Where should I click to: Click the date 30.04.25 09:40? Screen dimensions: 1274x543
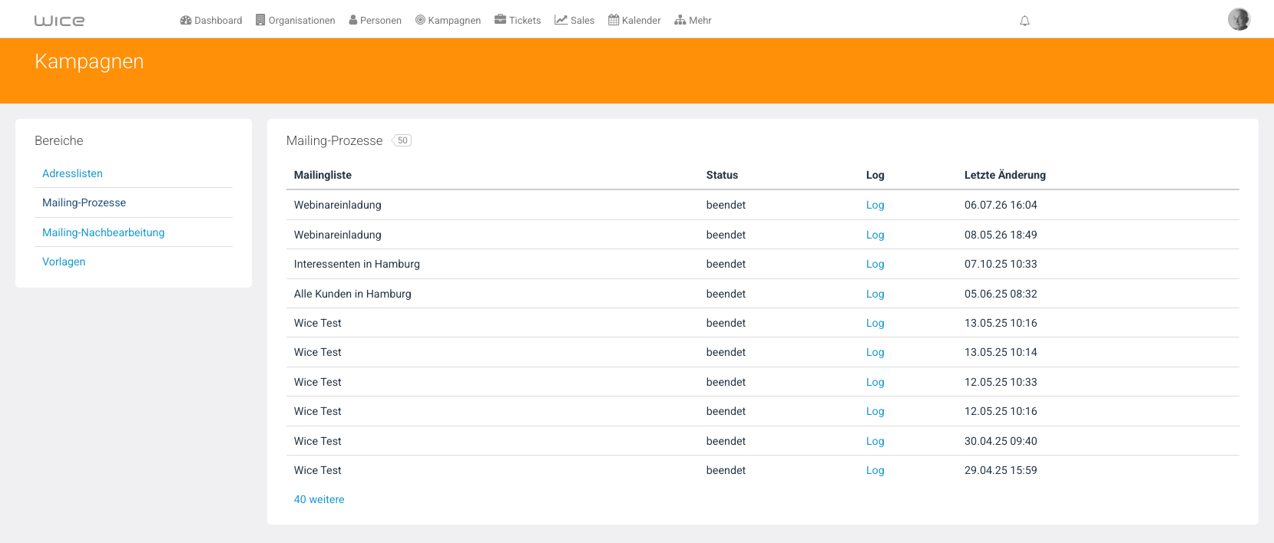click(1001, 441)
